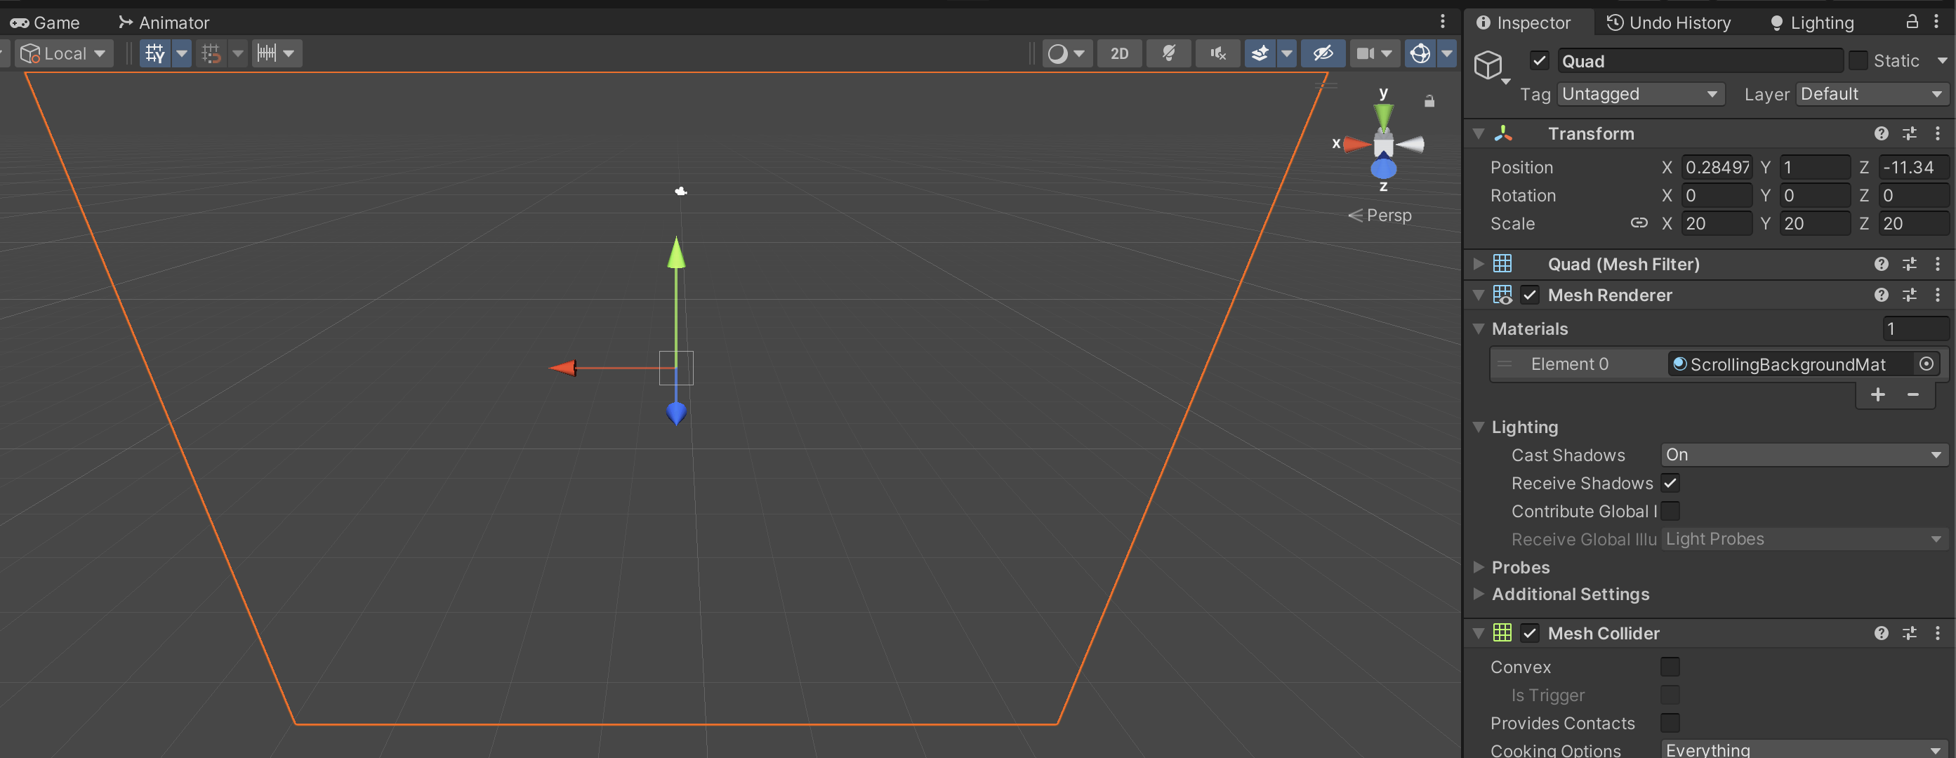Click the Inspector lock icon

[1912, 22]
